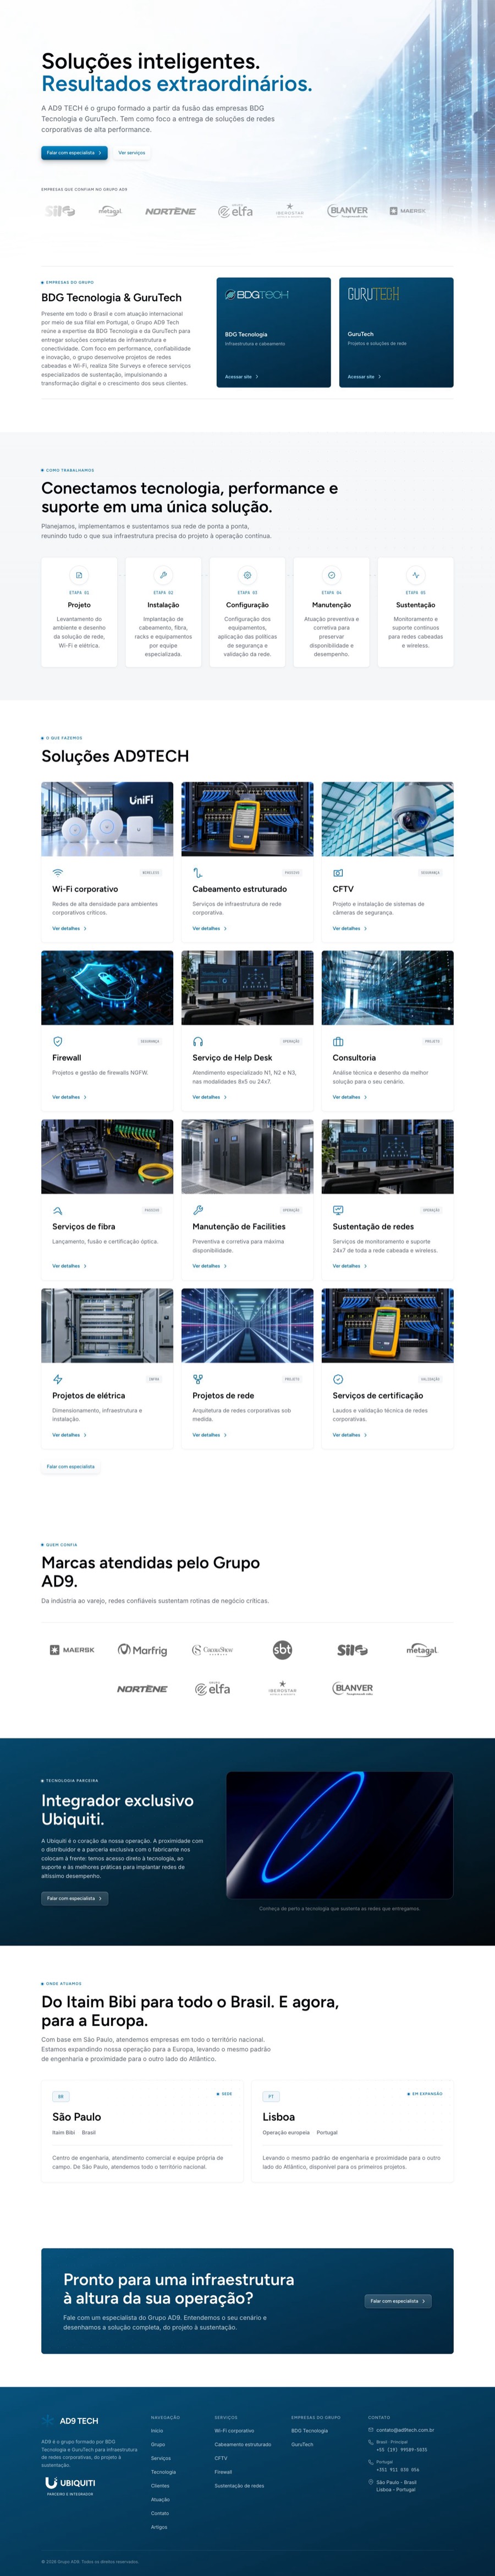Open the 'Artigos' footer navigation link

coord(159,2527)
